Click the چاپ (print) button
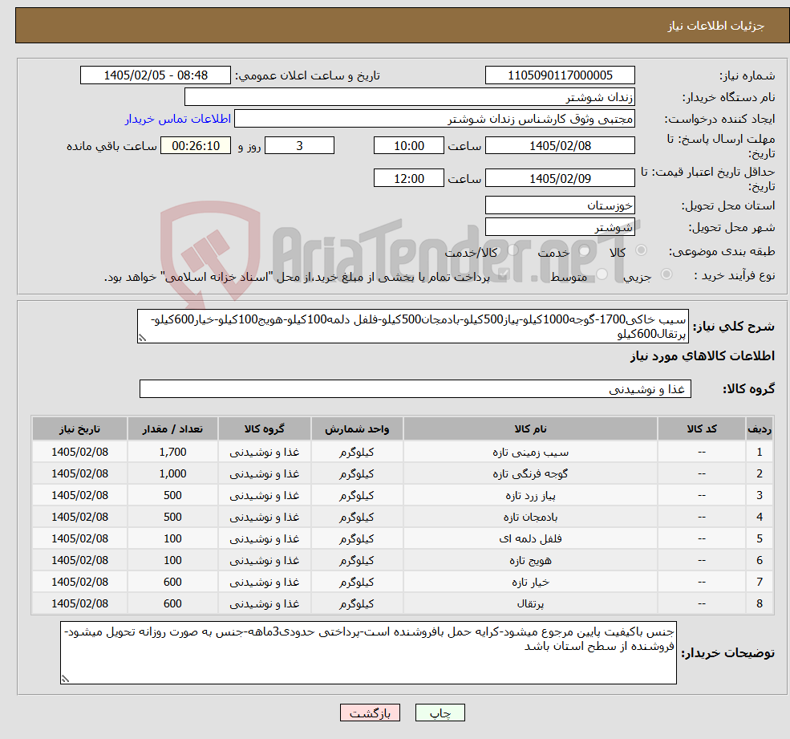The width and height of the screenshot is (790, 739). (x=440, y=713)
